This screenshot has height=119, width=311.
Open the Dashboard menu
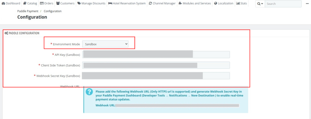pyautogui.click(x=11, y=3)
